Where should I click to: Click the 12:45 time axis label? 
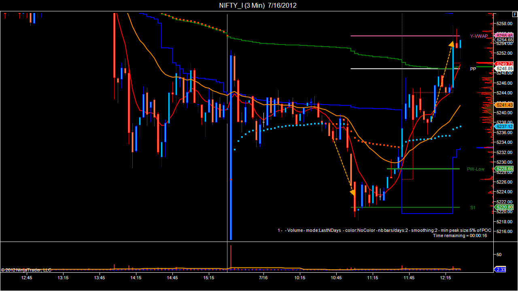[27, 278]
